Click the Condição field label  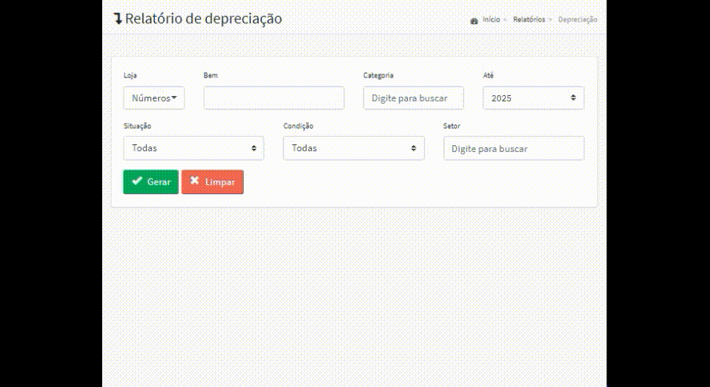point(298,126)
